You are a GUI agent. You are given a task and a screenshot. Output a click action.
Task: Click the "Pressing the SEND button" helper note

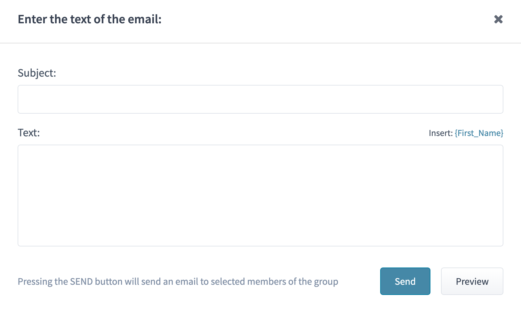point(178,282)
